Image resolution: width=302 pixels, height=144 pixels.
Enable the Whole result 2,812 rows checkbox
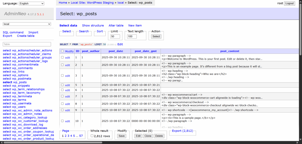[92, 136]
